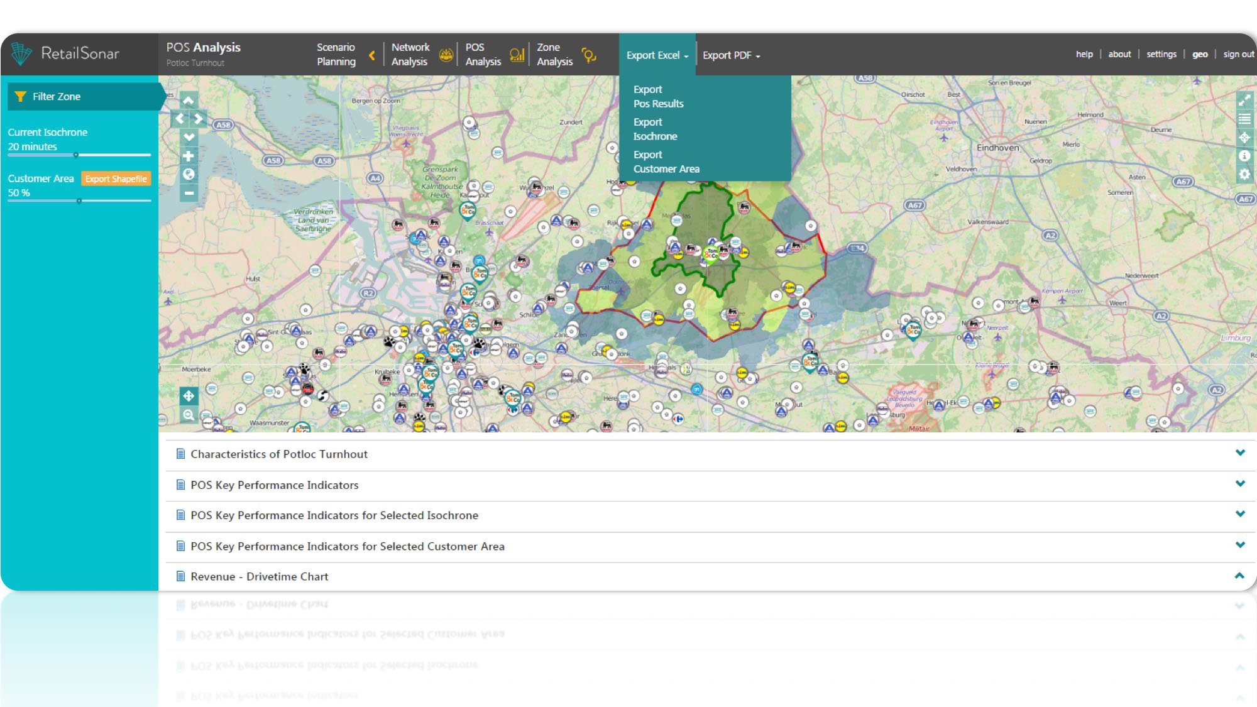Click the Export Shapefile button
The image size is (1257, 707).
116,179
